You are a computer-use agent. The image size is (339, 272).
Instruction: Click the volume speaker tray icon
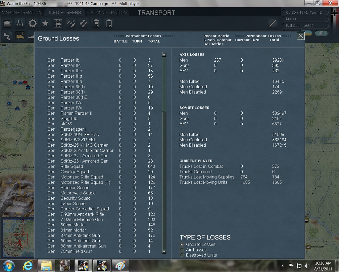coord(307,266)
